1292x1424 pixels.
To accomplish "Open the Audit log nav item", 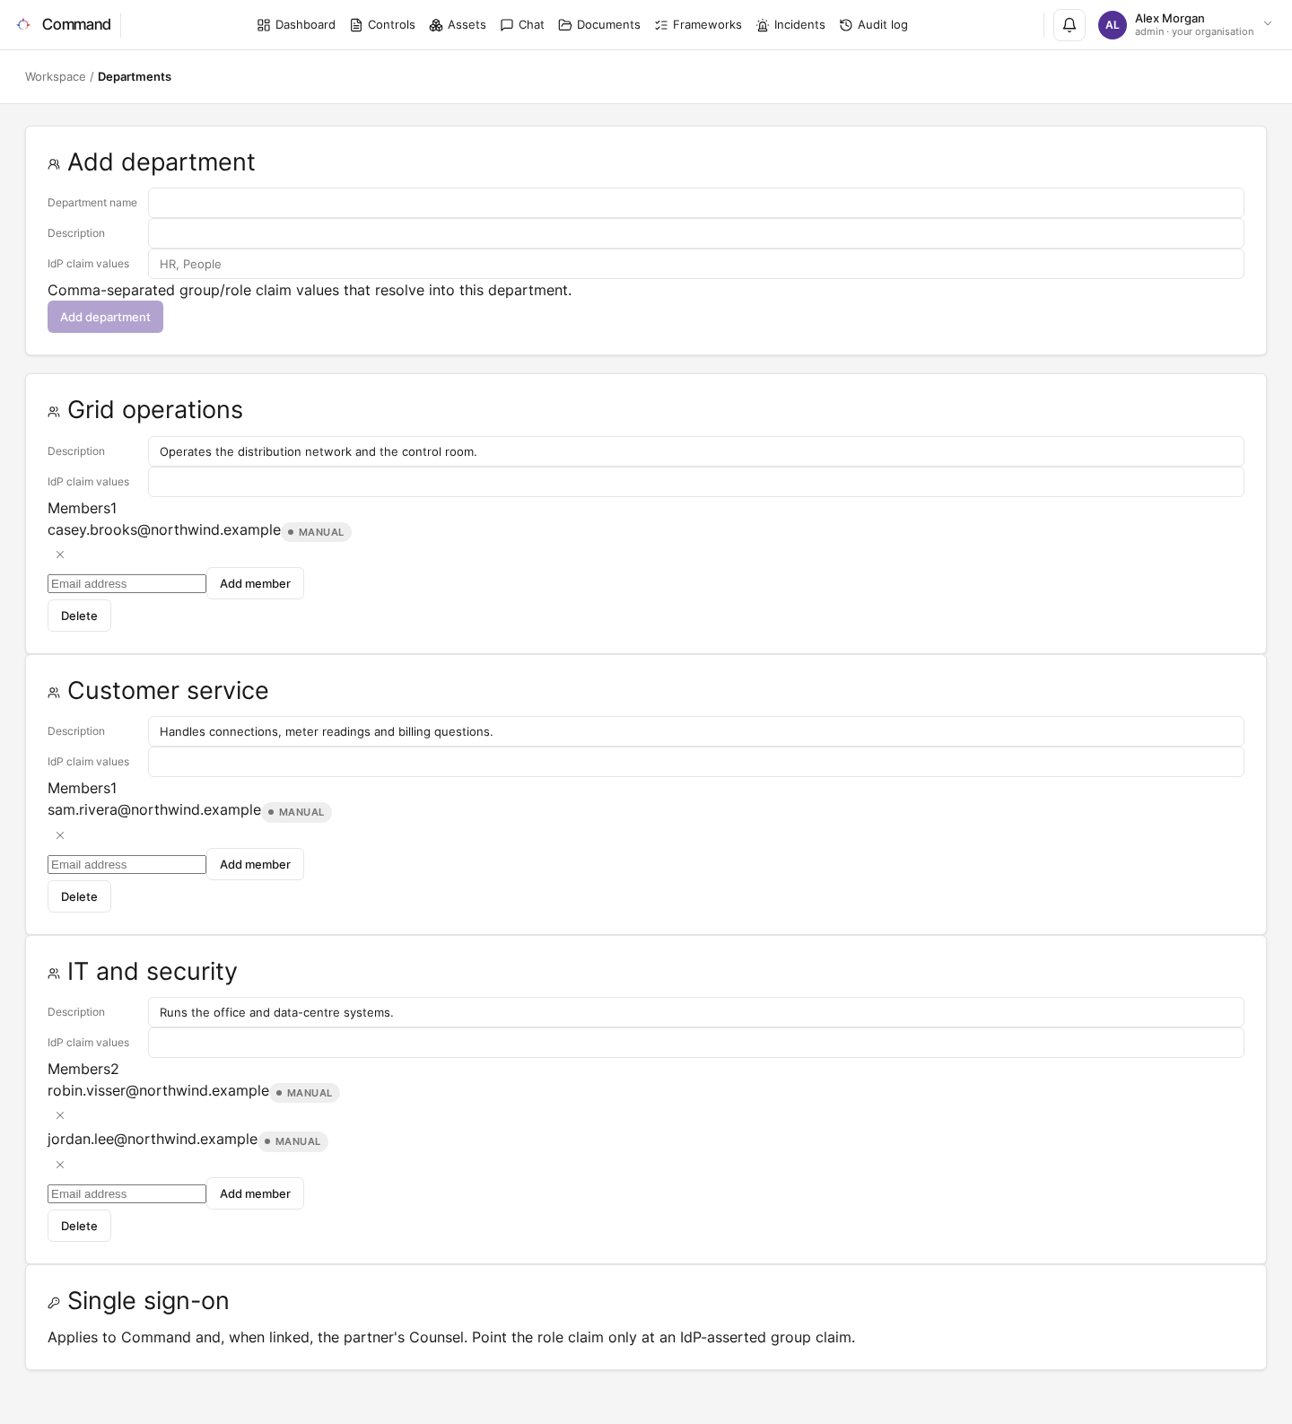I will tap(874, 25).
